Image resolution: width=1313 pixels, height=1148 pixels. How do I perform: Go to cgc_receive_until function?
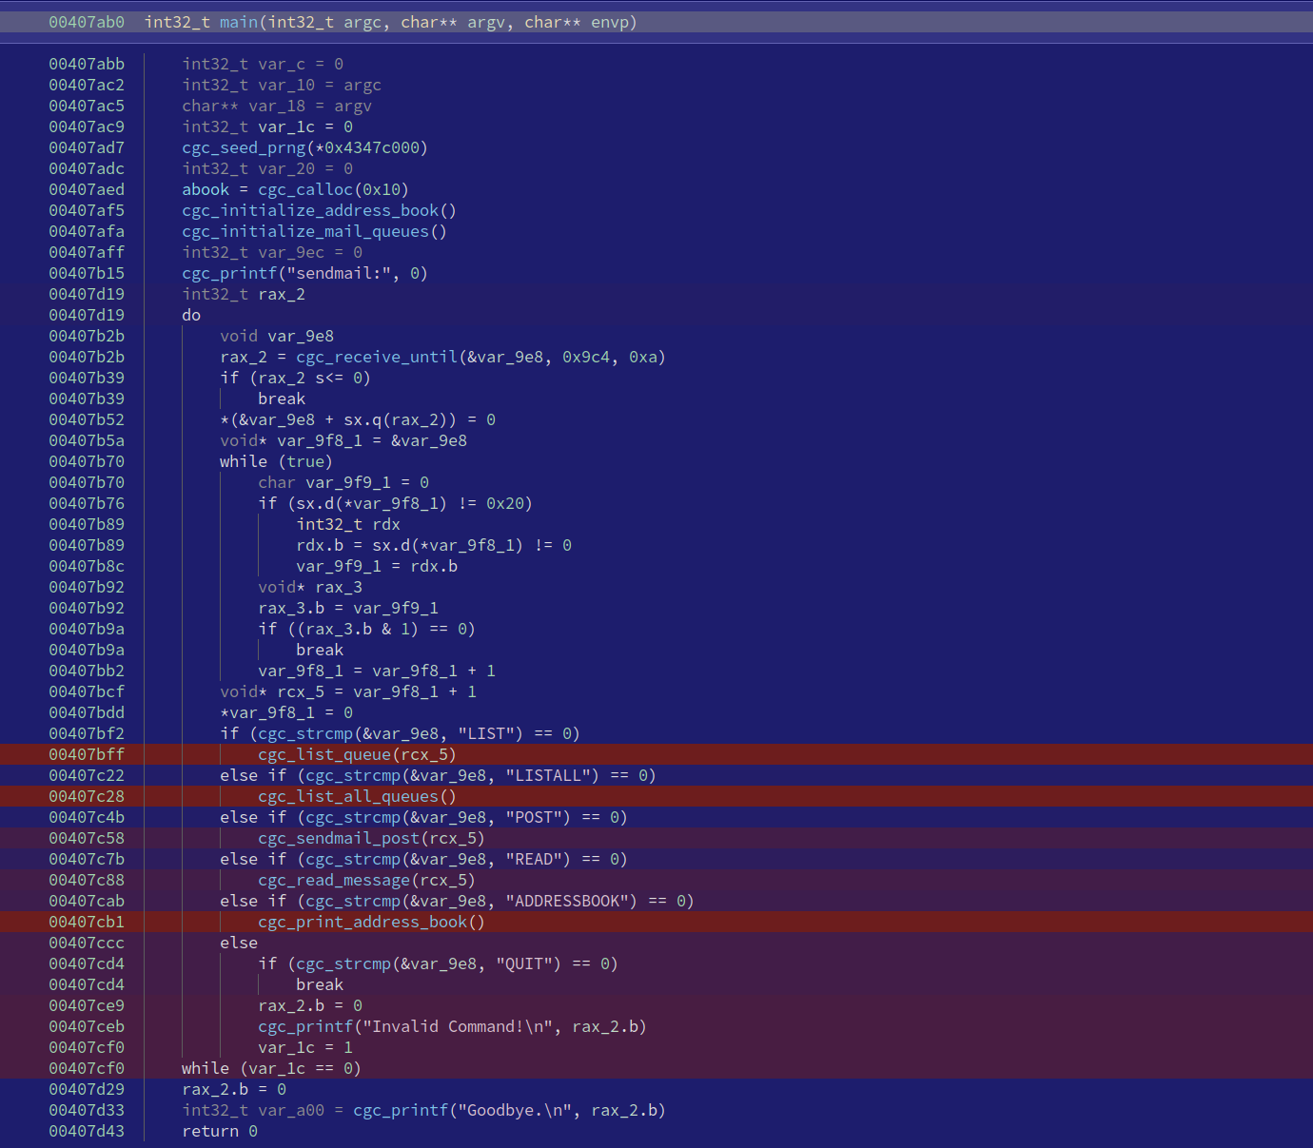377,357
